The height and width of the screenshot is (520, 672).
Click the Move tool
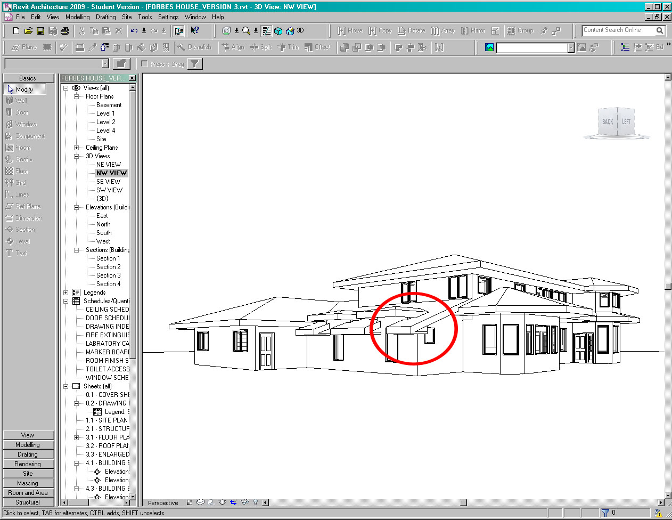350,31
